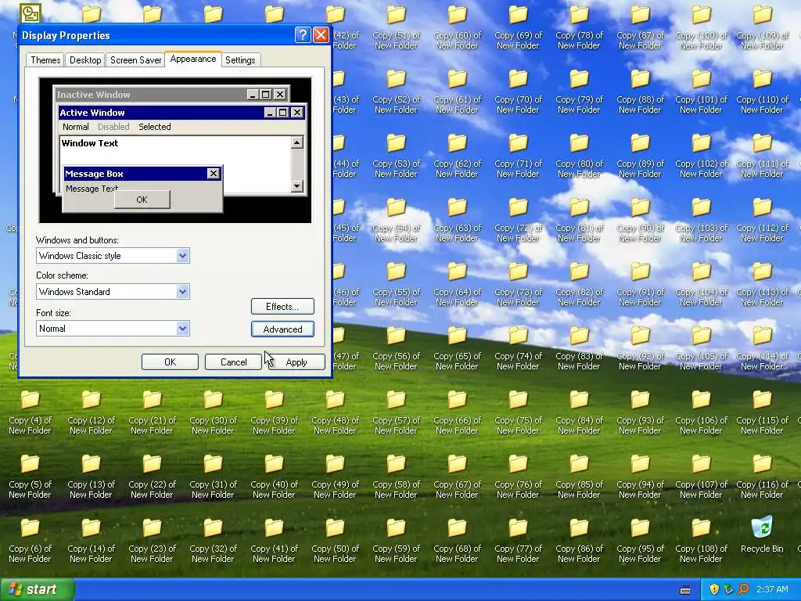This screenshot has width=801, height=601.
Task: Select the Copy (13) of New Folder icon
Action: pyautogui.click(x=91, y=477)
